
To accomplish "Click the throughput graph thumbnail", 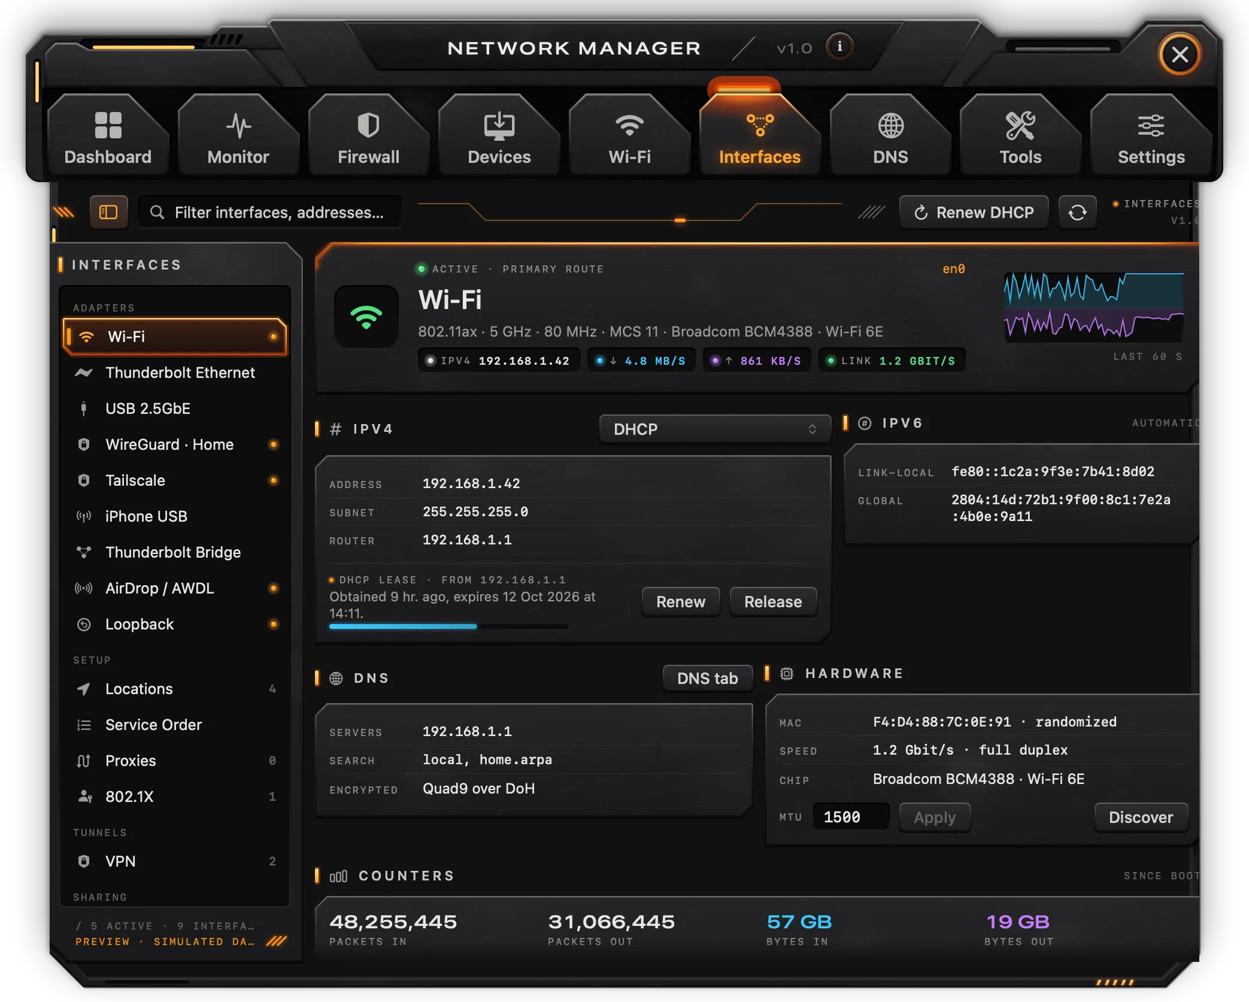I will [x=1094, y=307].
